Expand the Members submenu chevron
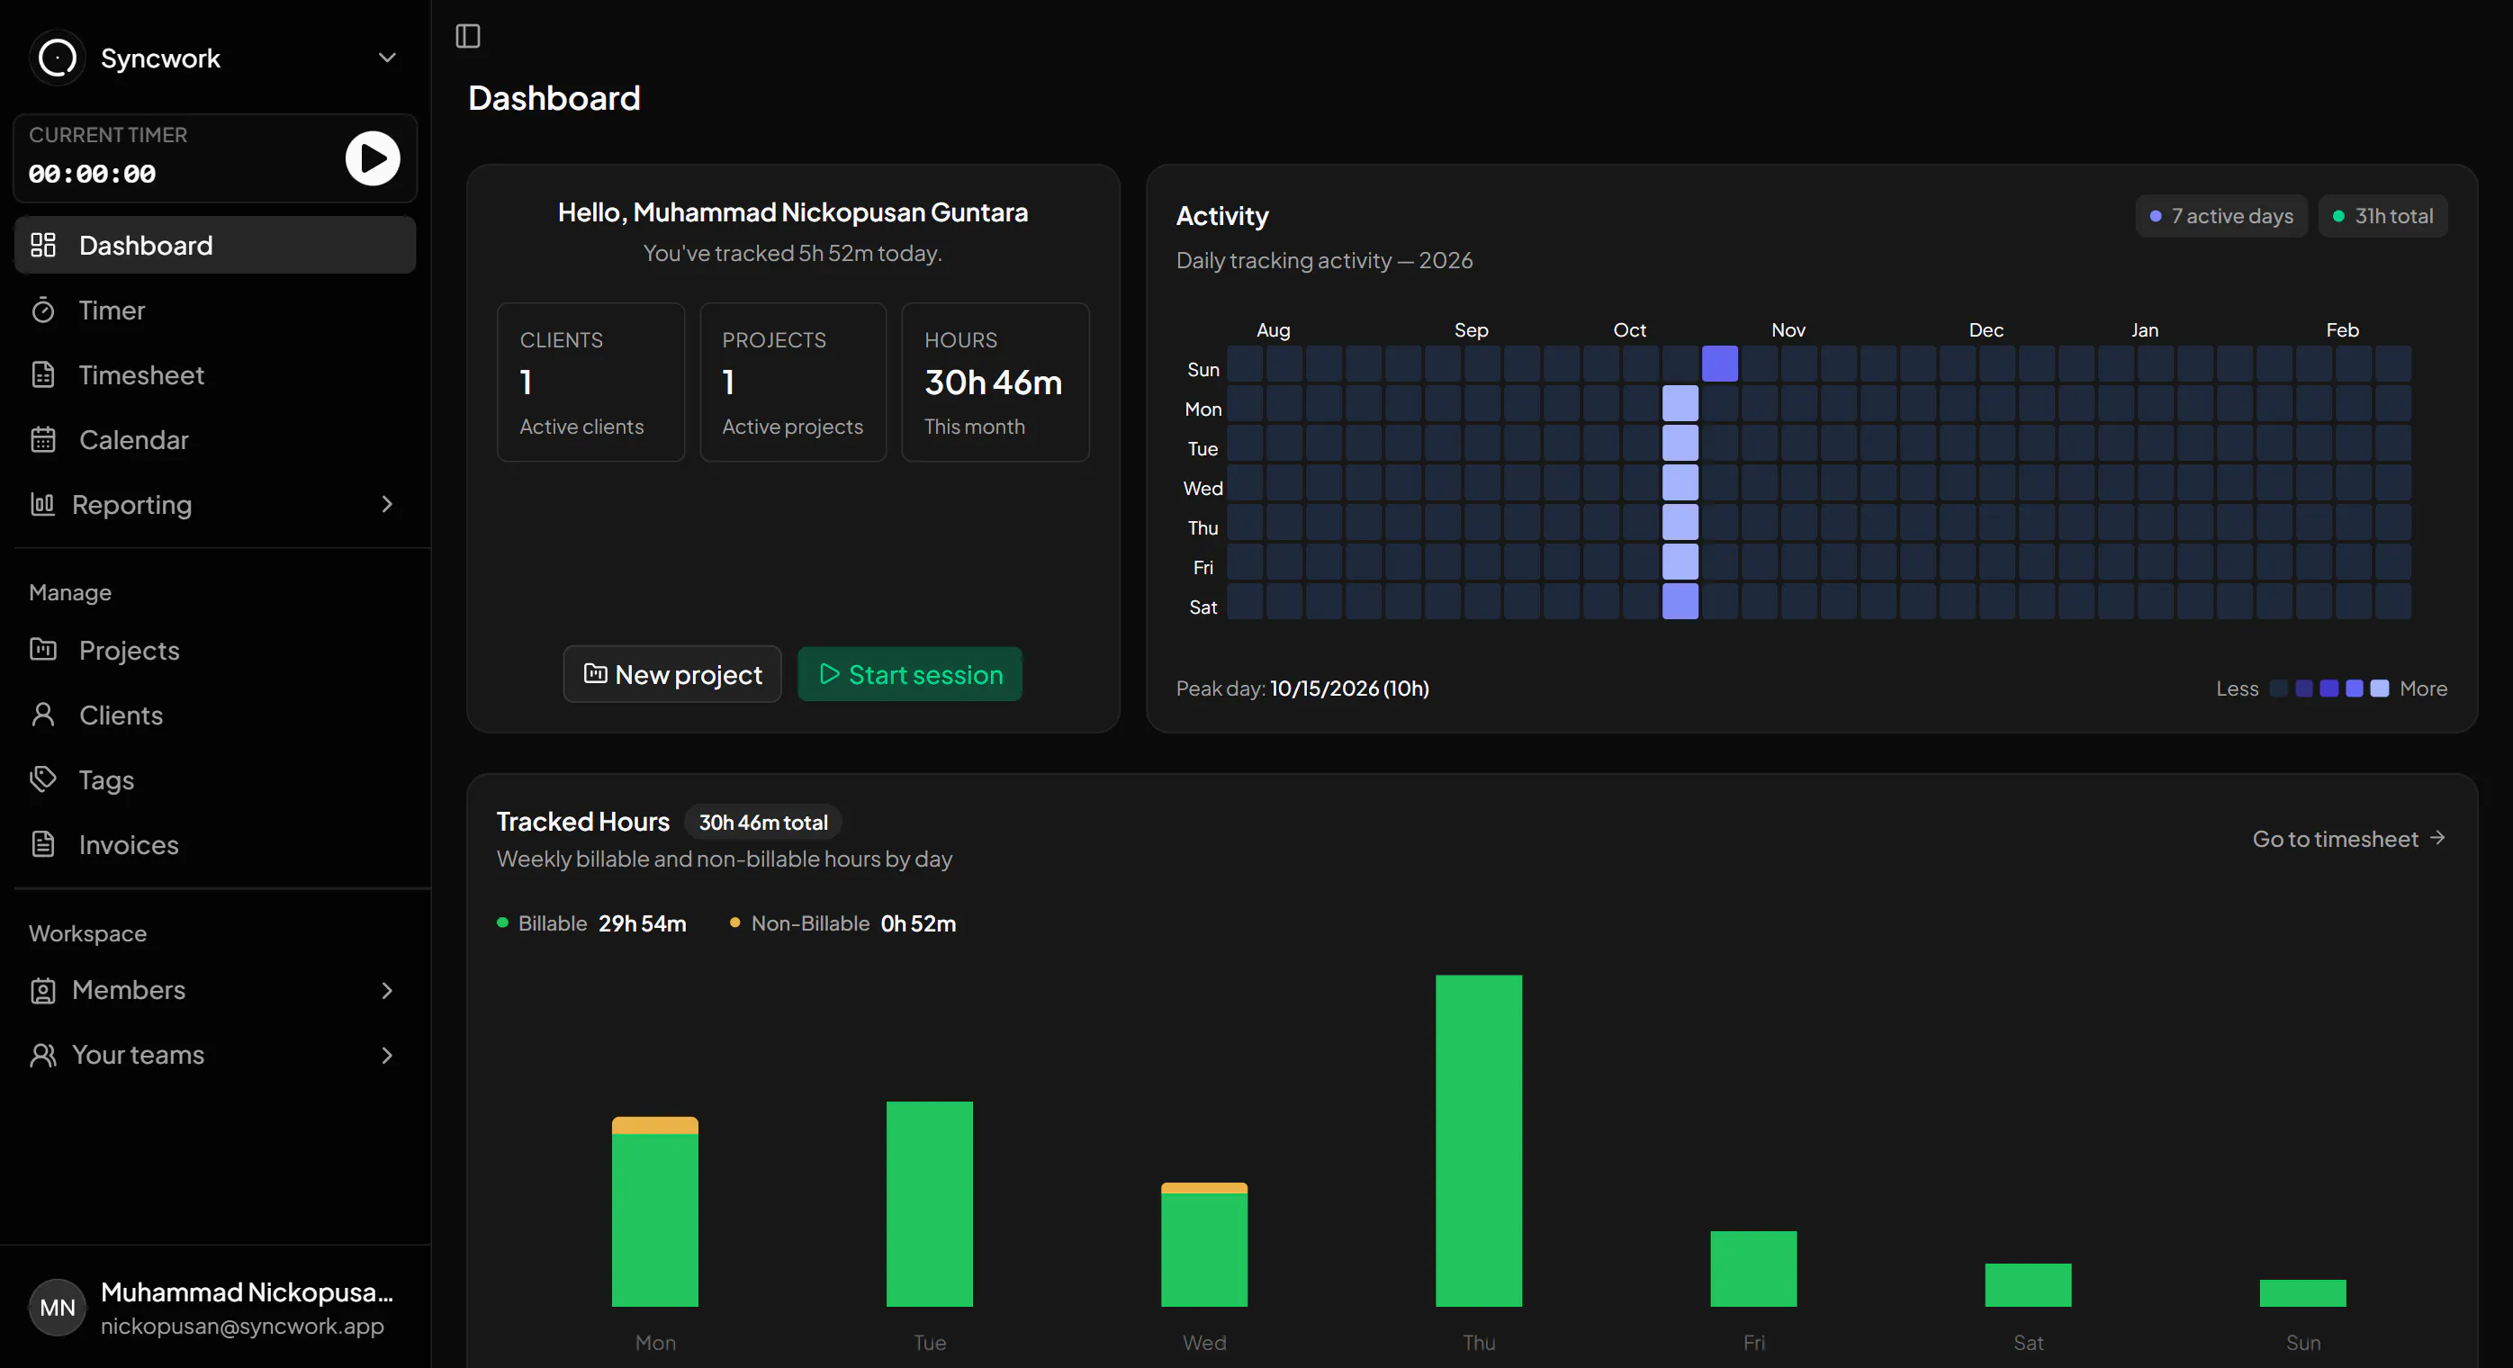 click(387, 990)
